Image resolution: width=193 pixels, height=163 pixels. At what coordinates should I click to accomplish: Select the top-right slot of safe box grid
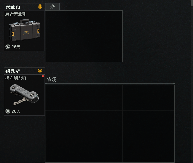click(110, 23)
